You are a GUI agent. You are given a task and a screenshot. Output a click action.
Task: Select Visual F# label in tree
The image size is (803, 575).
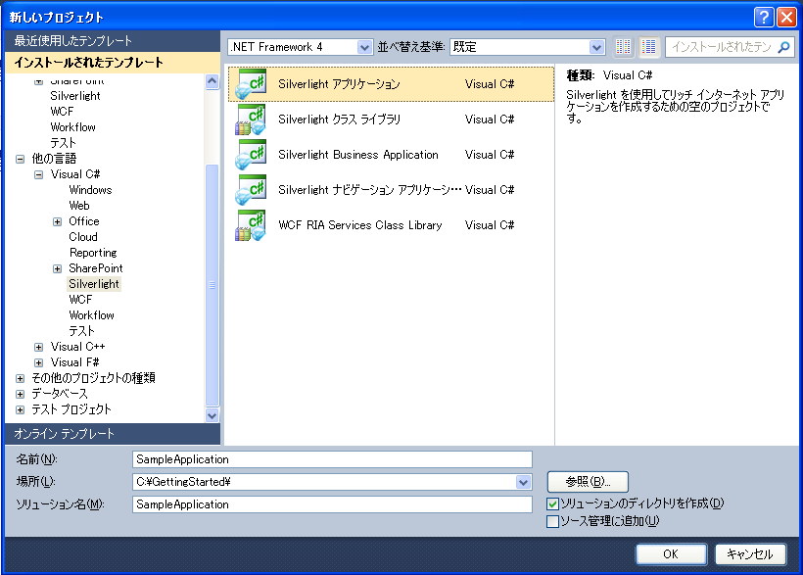[74, 362]
